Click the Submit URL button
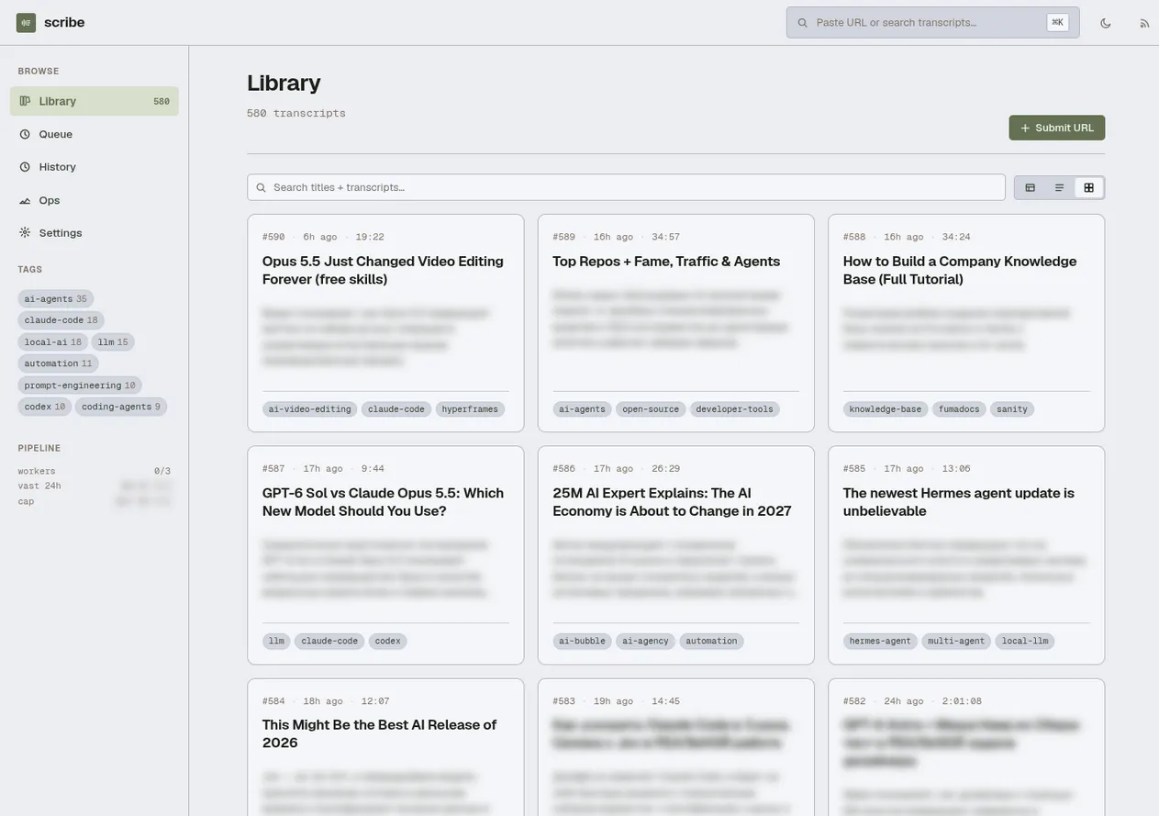This screenshot has height=816, width=1159. 1056,128
